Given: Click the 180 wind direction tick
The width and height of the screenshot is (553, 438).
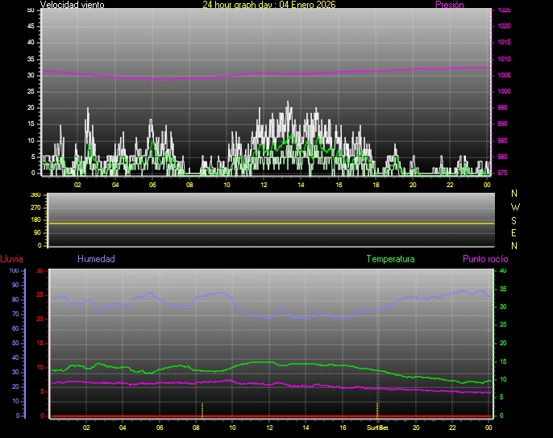Looking at the screenshot, I should click(35, 220).
